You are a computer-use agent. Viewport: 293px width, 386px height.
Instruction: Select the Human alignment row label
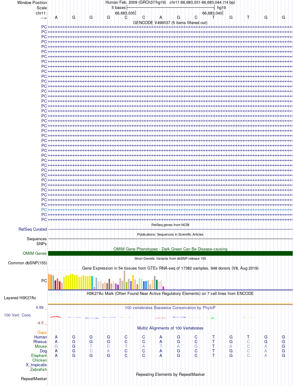pos(41,337)
